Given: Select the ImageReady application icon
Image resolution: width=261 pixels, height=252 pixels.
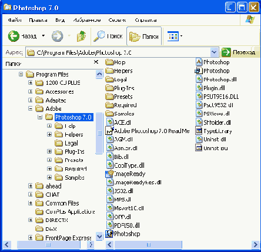Looking at the screenshot, I should click(x=109, y=174).
